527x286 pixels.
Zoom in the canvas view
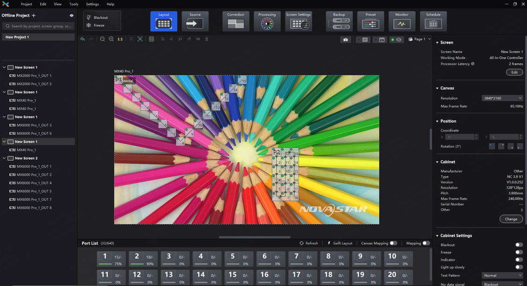[111, 39]
